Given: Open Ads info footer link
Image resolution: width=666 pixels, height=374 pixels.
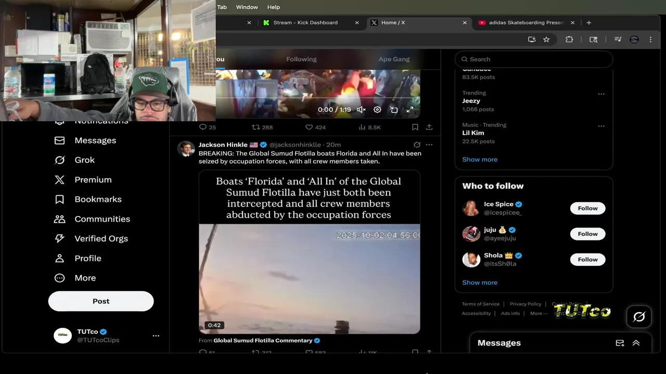Looking at the screenshot, I should [x=510, y=313].
